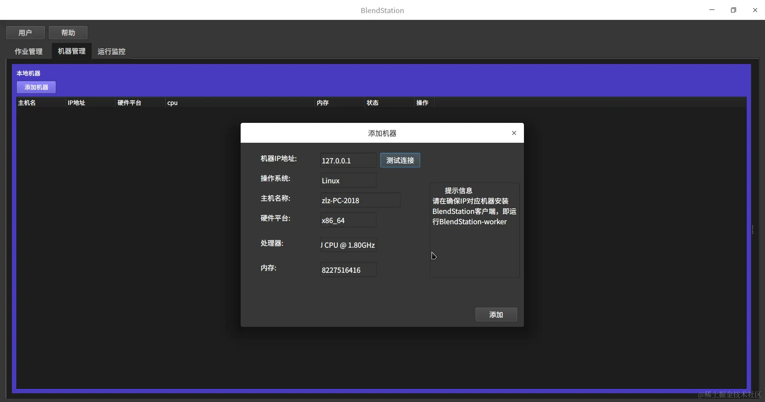This screenshot has width=765, height=402.
Task: Click the 操作系统 label
Action: coord(275,178)
